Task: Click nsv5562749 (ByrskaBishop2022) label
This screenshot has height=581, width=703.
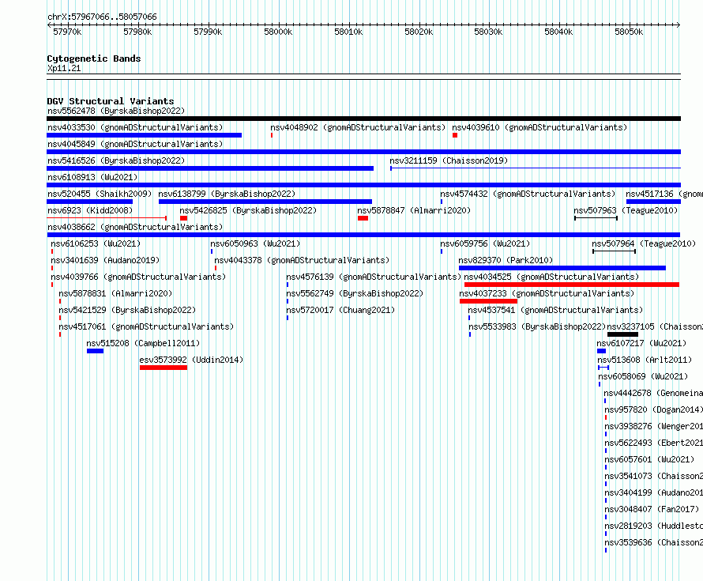Action: pos(355,293)
